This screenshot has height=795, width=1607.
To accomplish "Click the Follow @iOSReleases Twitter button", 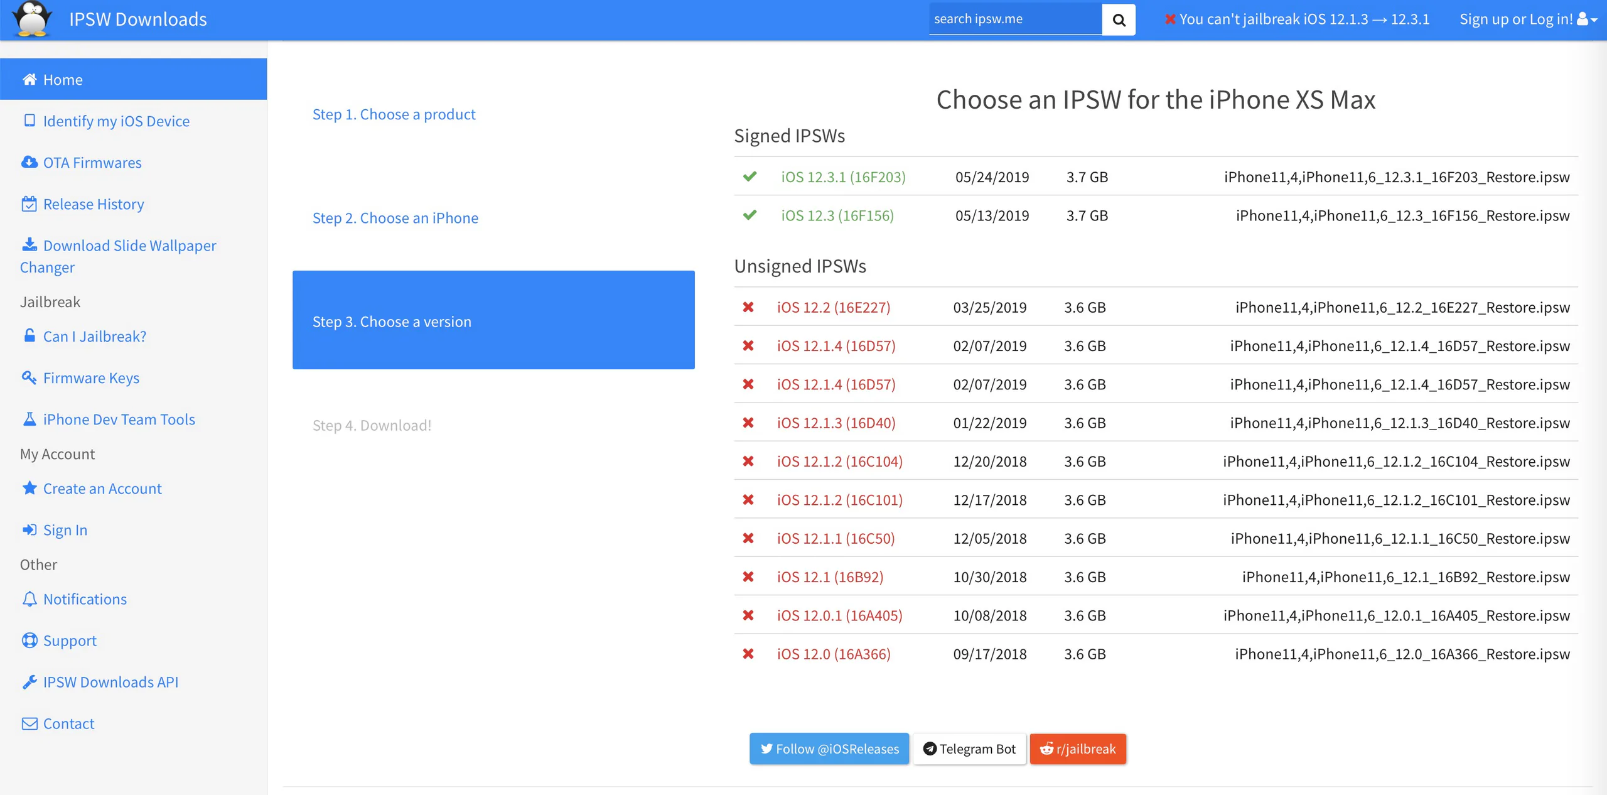I will (829, 749).
